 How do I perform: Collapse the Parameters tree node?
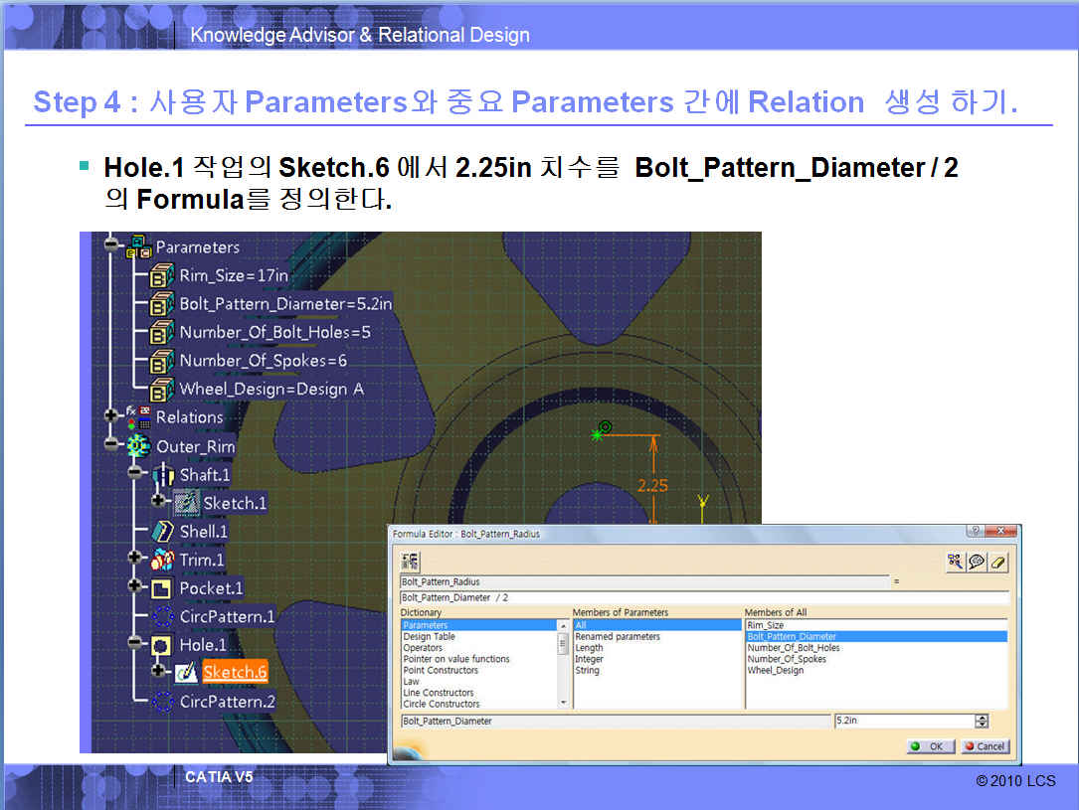(x=110, y=246)
